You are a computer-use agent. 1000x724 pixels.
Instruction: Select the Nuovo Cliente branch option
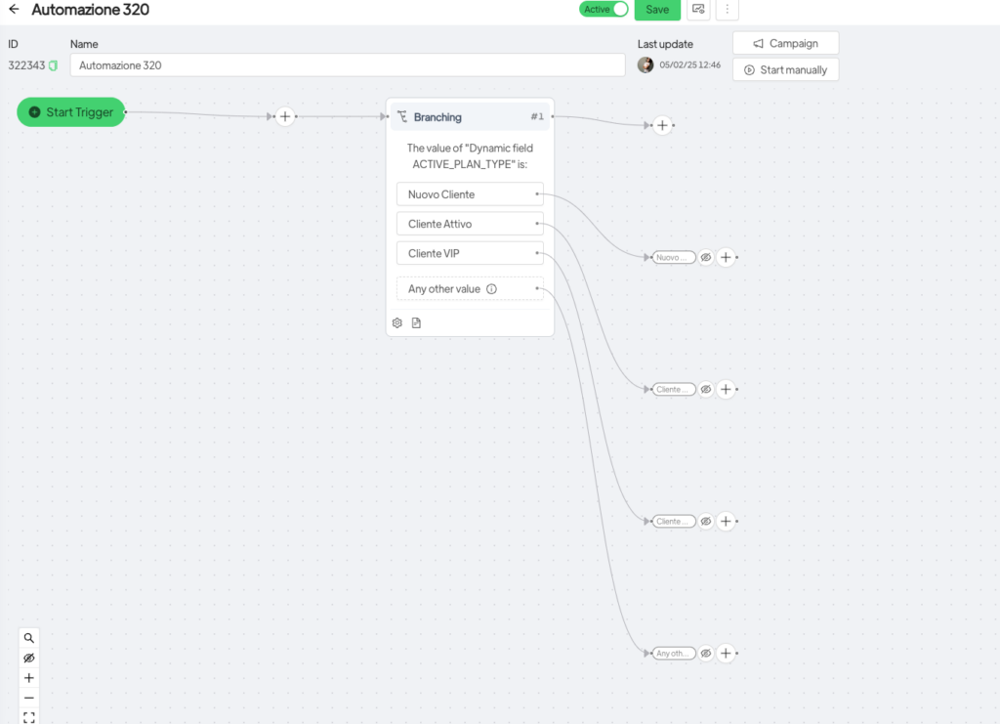tap(469, 194)
